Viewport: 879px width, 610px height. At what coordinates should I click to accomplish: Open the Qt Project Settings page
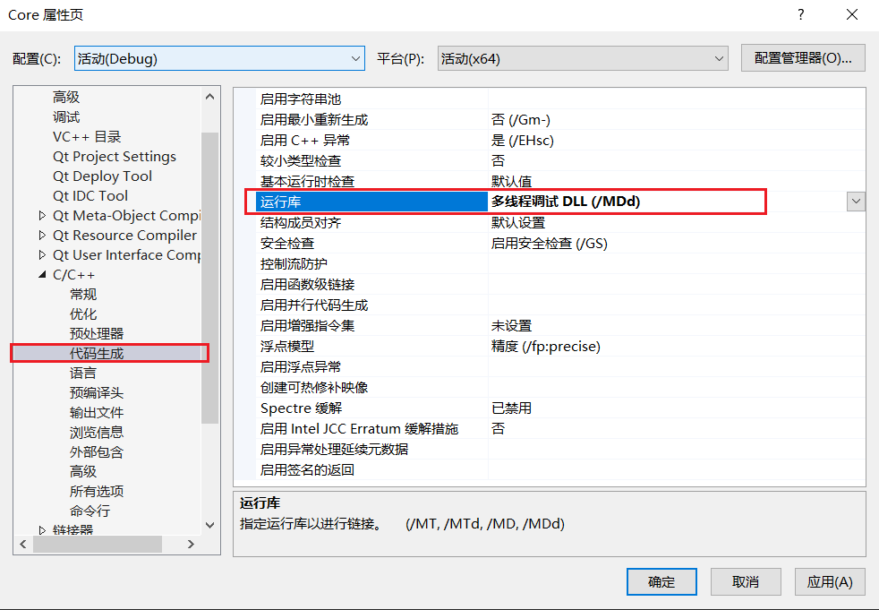click(x=115, y=156)
